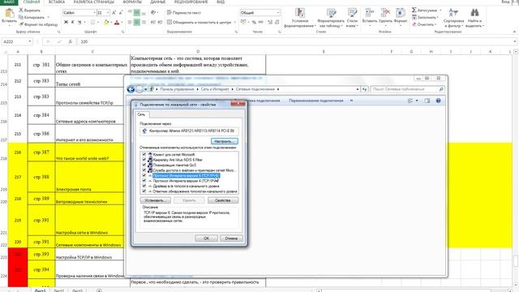The height and width of the screenshot is (292, 519).
Task: Switch to the РЕЦЕНЗИРОВАНИЕ ribbon tab
Action: pos(191,2)
